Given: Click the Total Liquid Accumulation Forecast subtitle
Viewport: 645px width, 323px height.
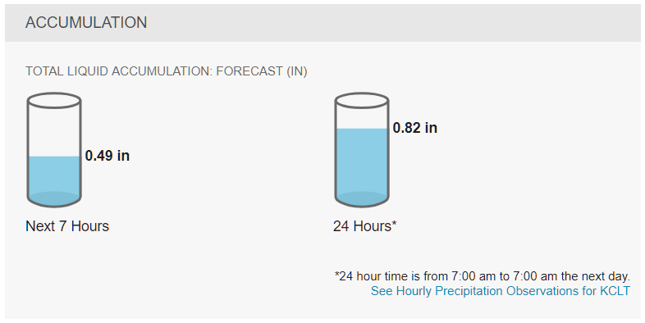Looking at the screenshot, I should [167, 71].
